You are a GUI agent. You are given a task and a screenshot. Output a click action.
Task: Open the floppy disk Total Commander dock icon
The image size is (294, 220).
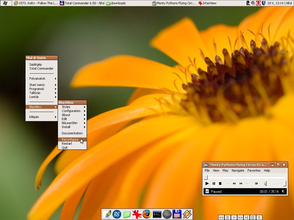177,214
